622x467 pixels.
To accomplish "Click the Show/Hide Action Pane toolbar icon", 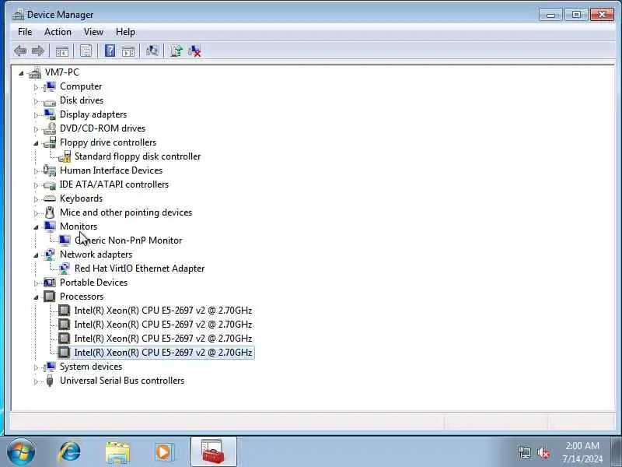I will 128,51.
